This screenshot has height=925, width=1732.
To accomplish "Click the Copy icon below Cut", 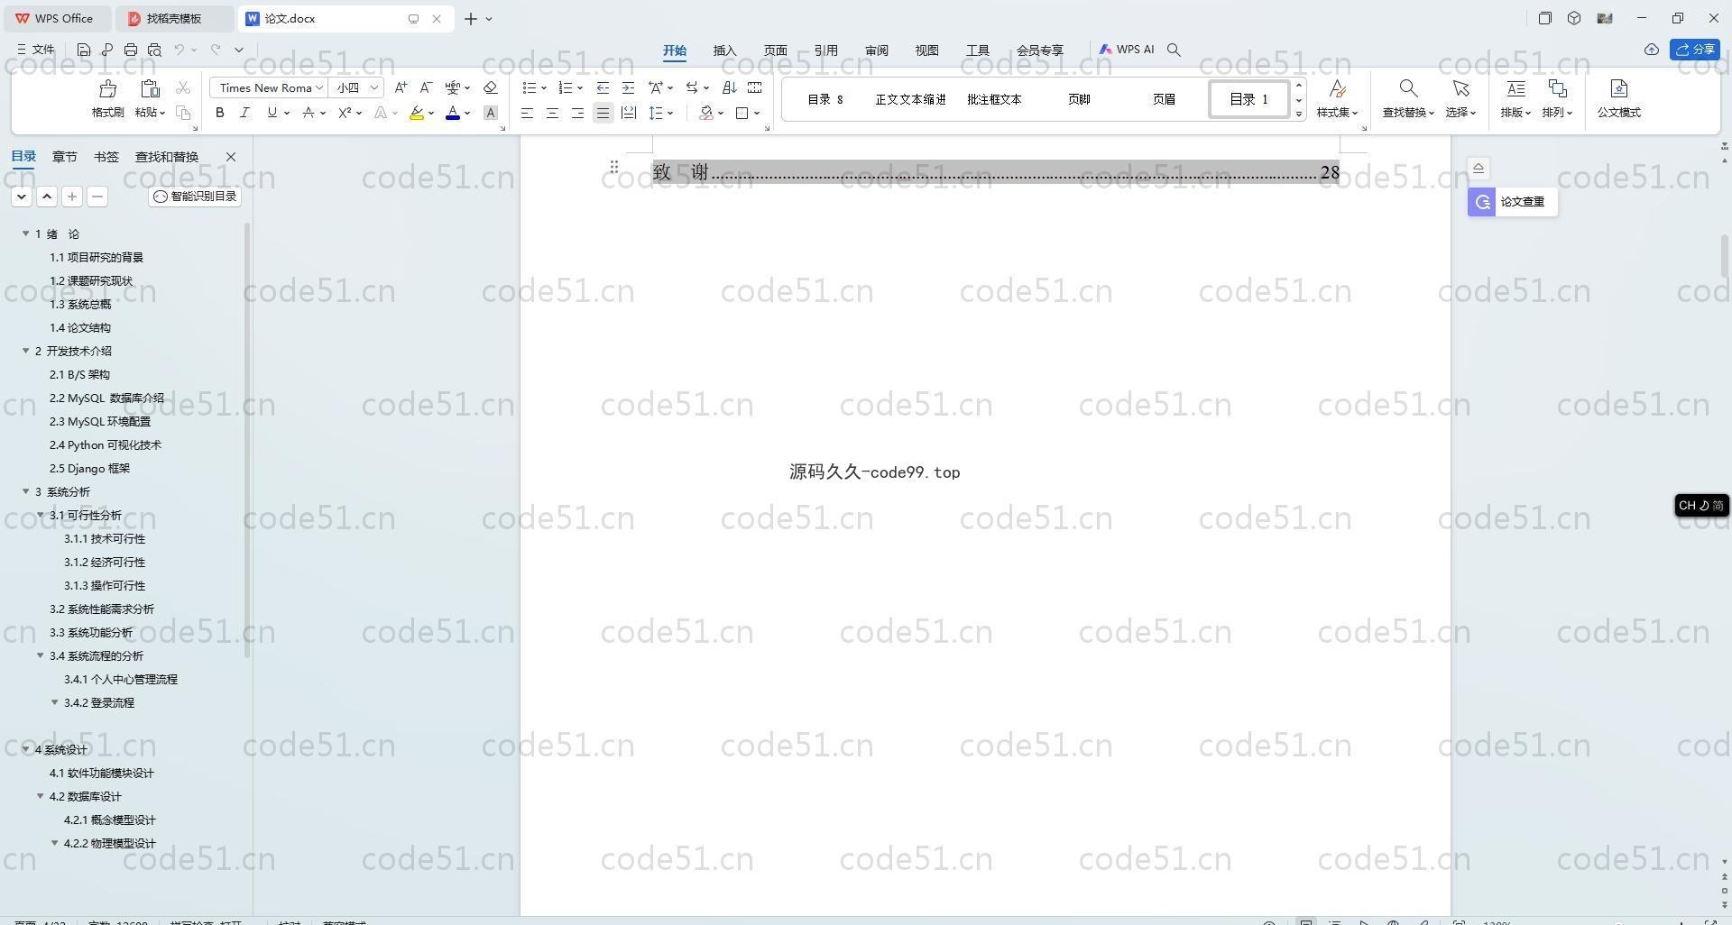I will point(183,113).
